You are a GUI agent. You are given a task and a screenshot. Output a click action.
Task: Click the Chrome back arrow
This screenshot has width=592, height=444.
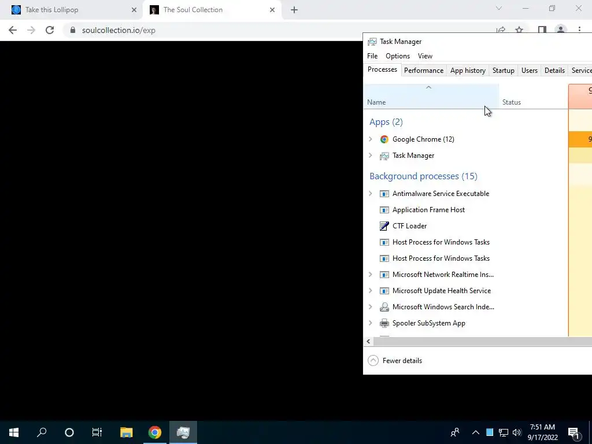13,30
